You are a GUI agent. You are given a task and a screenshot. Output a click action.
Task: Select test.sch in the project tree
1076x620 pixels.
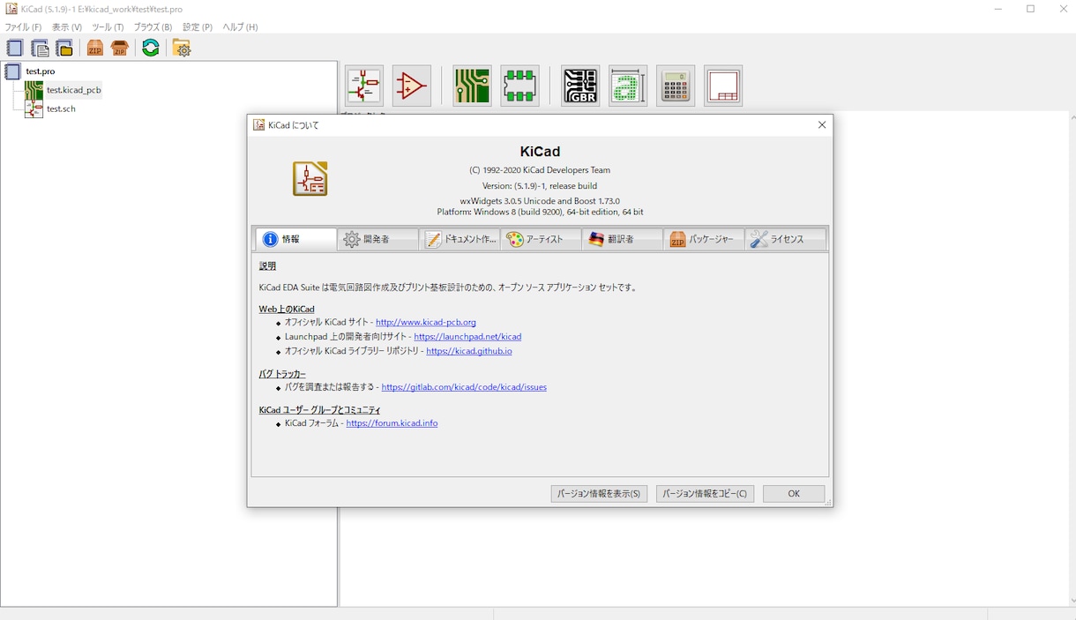pos(61,108)
